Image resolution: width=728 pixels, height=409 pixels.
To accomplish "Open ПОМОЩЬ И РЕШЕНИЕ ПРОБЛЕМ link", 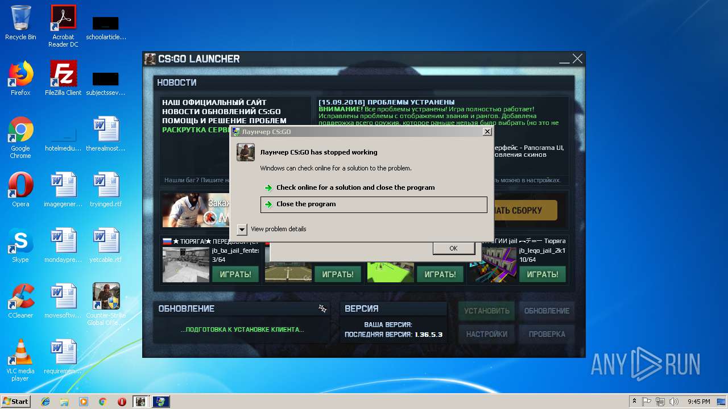I will click(224, 121).
